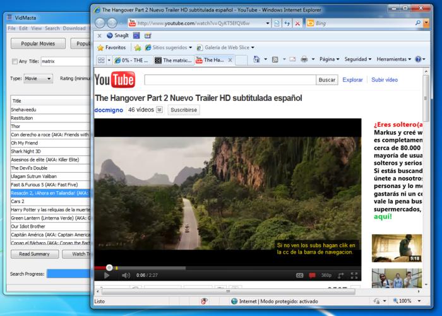The height and width of the screenshot is (316, 442).
Task: Print the page with the printer icon
Action: 304,59
